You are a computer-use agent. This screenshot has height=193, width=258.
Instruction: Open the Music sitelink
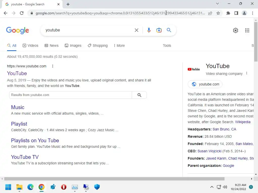pyautogui.click(x=18, y=107)
